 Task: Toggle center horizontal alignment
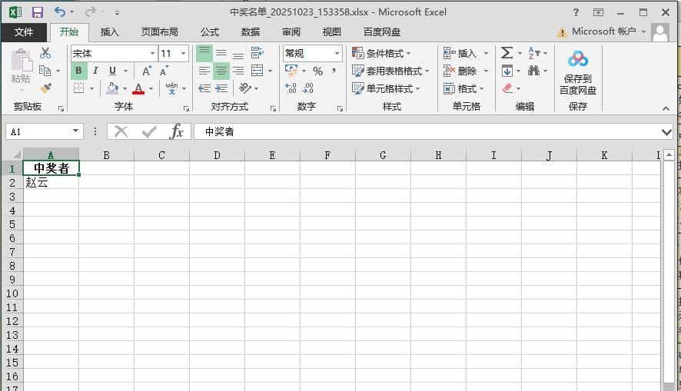click(221, 71)
